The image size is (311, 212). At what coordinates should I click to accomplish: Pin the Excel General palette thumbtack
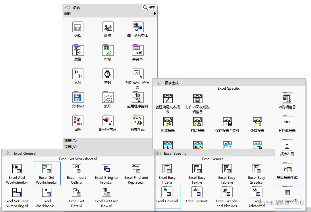tap(8, 153)
